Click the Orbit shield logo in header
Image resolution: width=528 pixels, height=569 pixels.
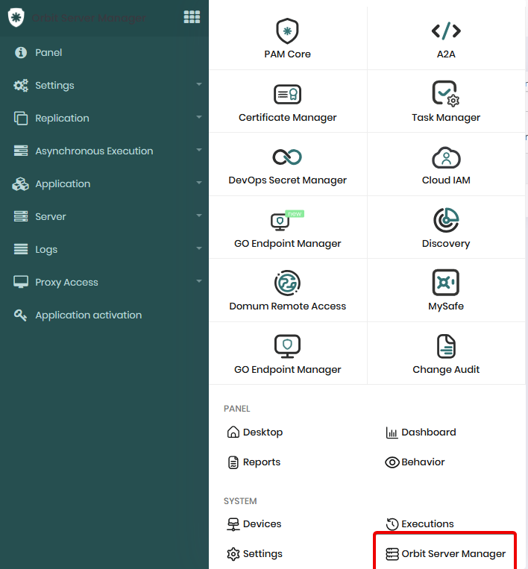[16, 17]
